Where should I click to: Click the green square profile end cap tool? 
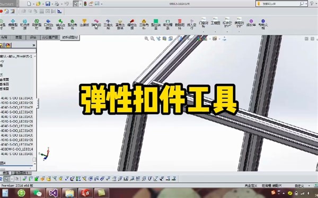coord(156,24)
